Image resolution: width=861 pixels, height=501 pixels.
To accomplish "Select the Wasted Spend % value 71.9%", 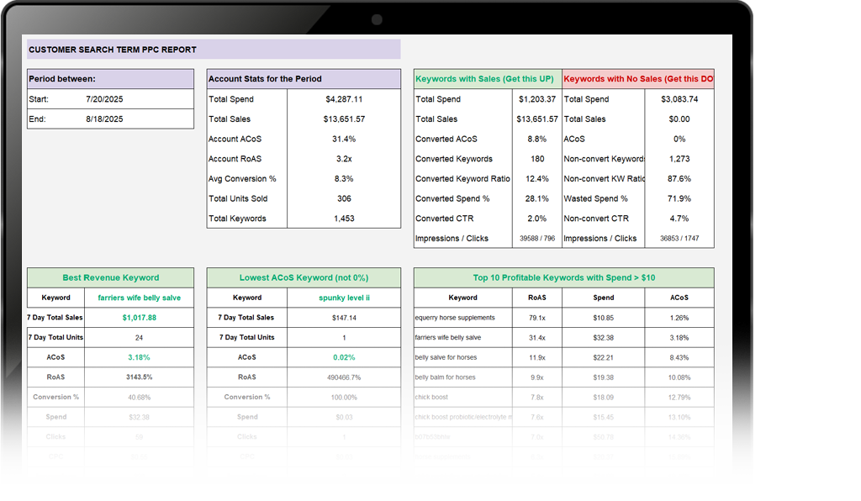I will (x=679, y=198).
